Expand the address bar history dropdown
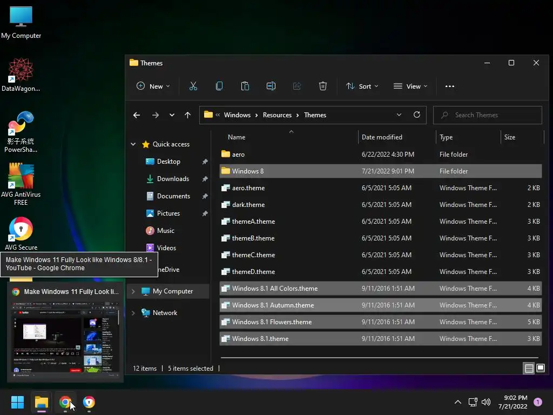 coord(399,115)
